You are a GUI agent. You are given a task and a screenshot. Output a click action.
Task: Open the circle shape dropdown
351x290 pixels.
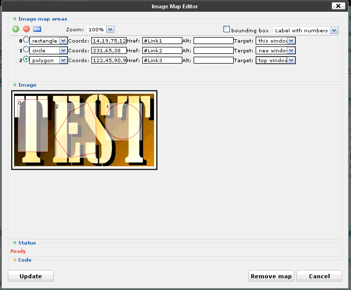(x=48, y=50)
